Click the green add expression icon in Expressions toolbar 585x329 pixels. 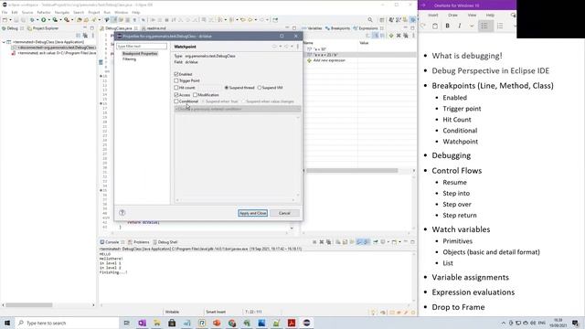pos(391,36)
